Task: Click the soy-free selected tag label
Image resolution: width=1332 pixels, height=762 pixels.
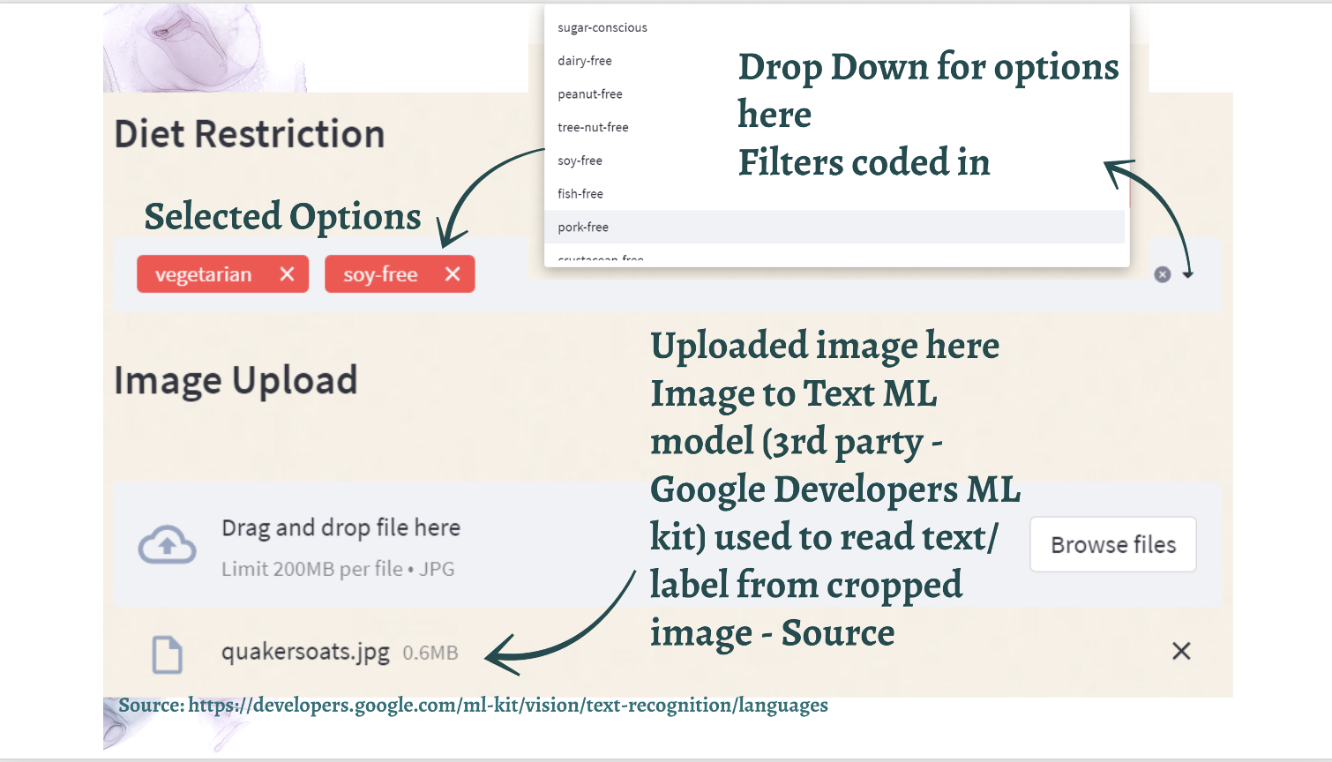Action: coord(380,274)
